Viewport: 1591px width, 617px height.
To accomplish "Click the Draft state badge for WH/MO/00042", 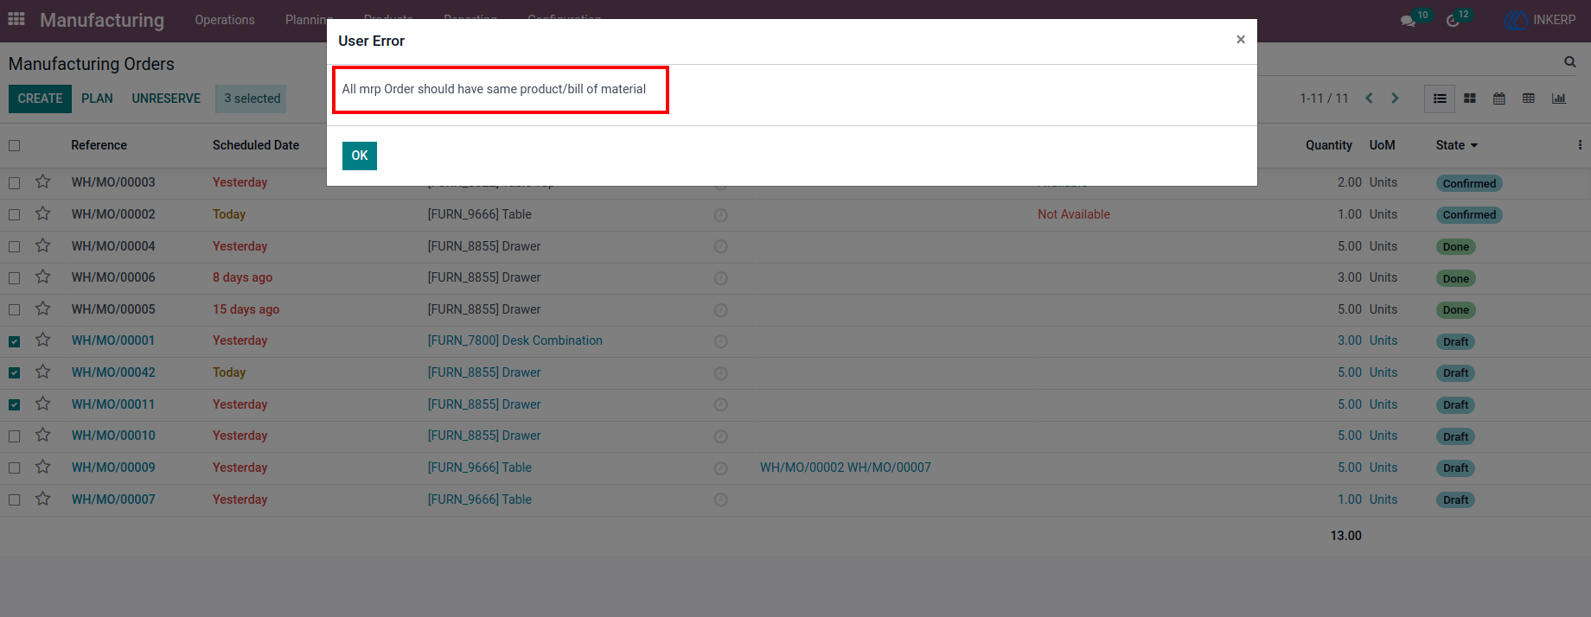I will (1456, 373).
